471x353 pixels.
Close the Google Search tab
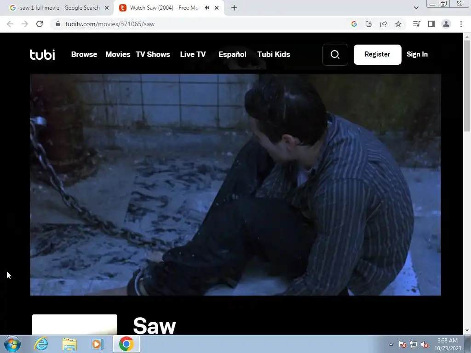coord(107,8)
